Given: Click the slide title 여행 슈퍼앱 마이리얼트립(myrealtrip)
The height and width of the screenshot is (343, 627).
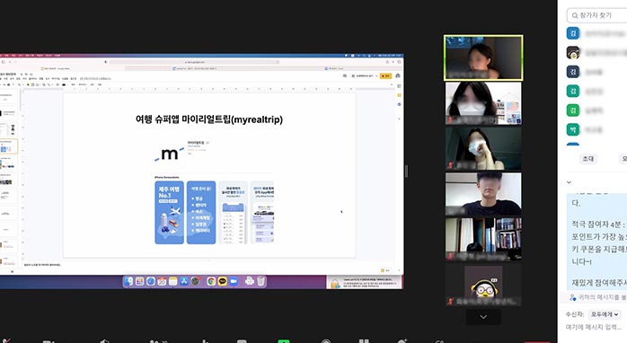Looking at the screenshot, I should (209, 119).
